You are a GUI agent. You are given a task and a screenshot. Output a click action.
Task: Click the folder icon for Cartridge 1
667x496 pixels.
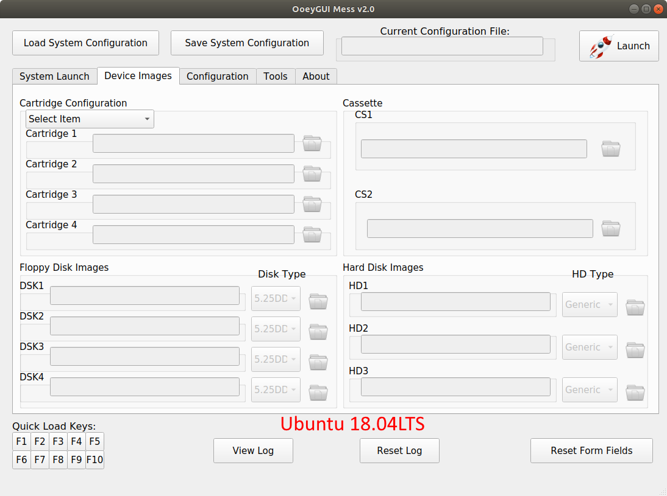coord(312,144)
